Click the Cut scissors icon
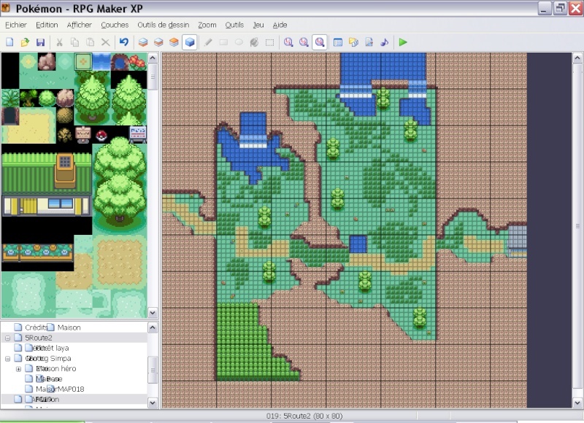 (x=59, y=42)
